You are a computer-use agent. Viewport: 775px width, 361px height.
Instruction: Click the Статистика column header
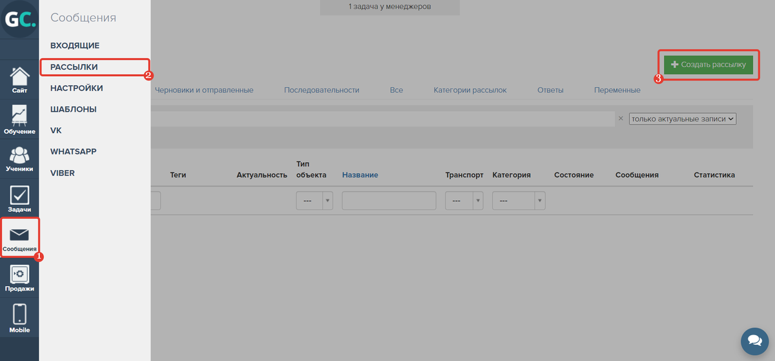pyautogui.click(x=714, y=175)
